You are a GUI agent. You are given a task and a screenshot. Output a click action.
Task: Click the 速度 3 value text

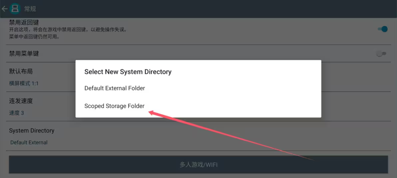[17, 113]
